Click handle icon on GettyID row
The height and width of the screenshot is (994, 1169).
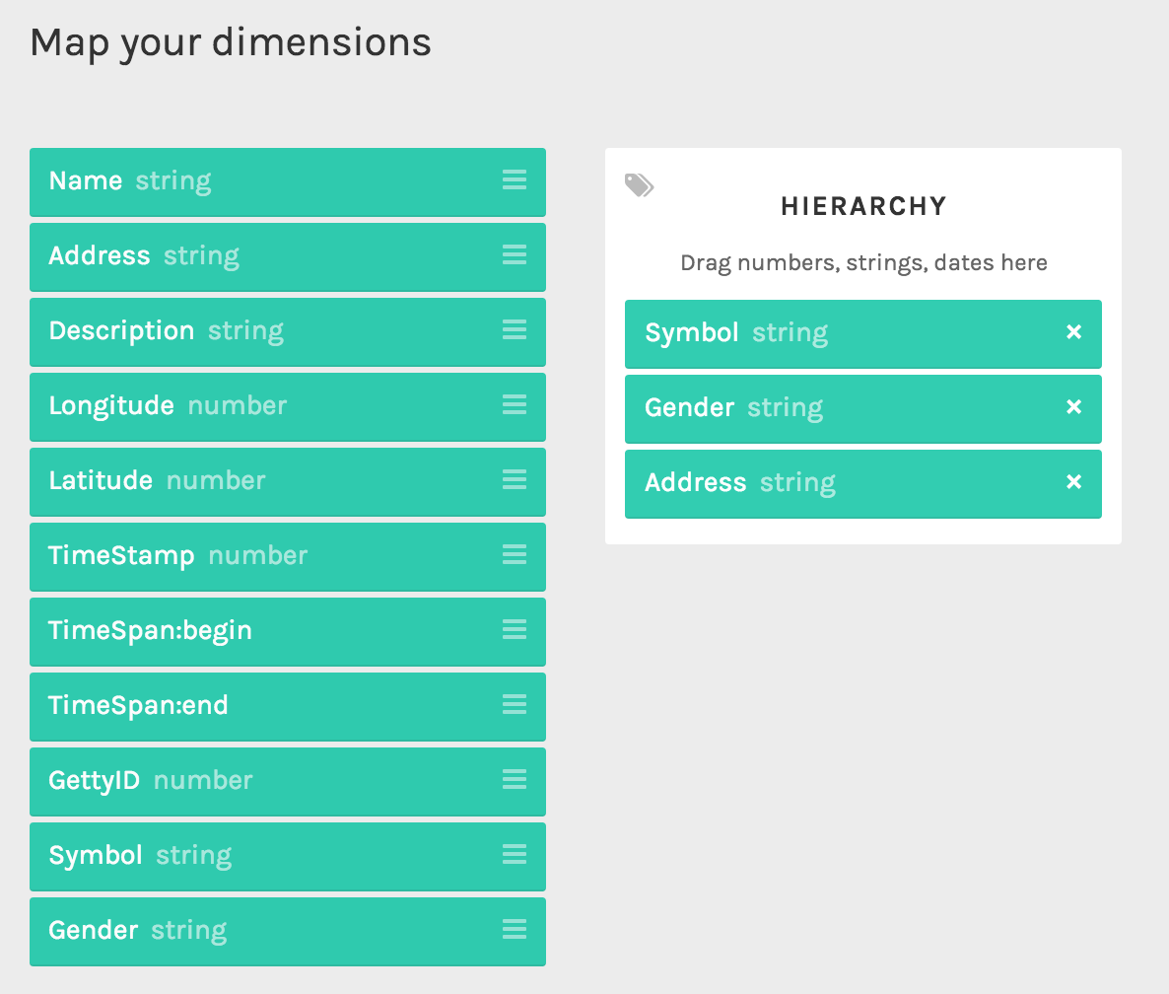pos(515,779)
